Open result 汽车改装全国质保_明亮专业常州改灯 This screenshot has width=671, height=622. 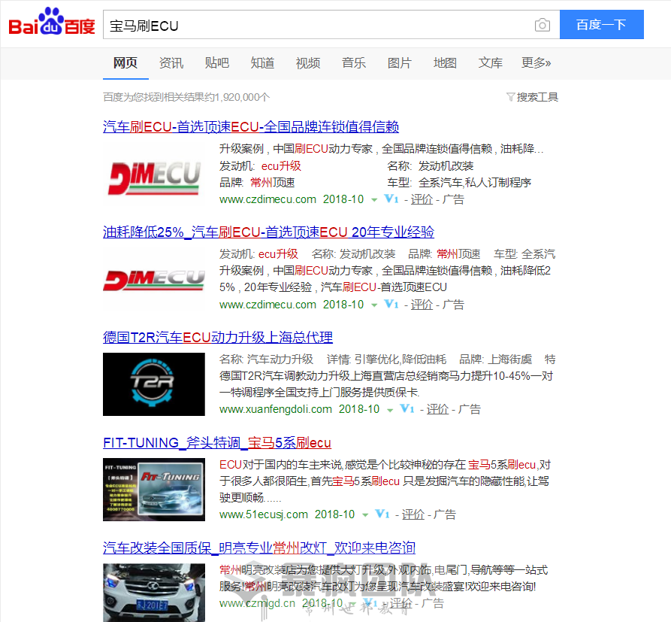tap(259, 548)
